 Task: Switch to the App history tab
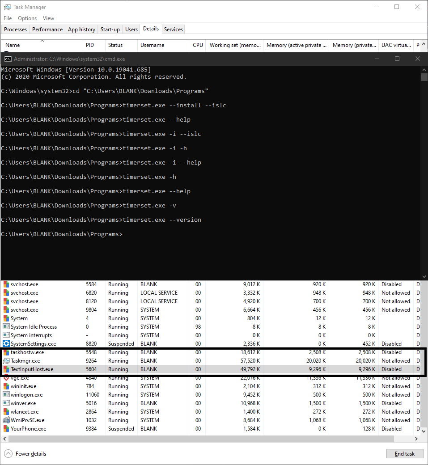pos(81,30)
